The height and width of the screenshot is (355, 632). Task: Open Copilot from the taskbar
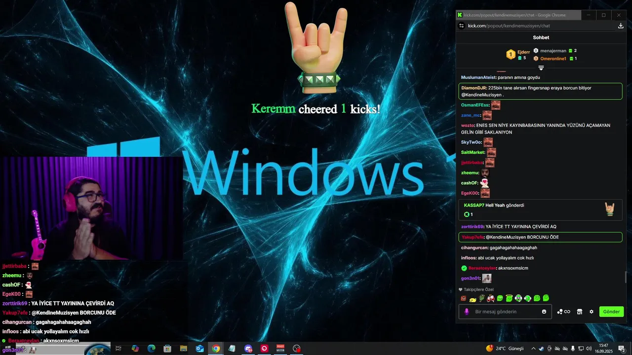coord(135,349)
